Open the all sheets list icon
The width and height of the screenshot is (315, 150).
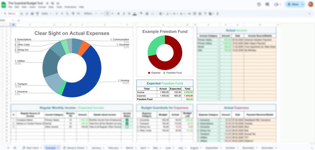click(15, 148)
